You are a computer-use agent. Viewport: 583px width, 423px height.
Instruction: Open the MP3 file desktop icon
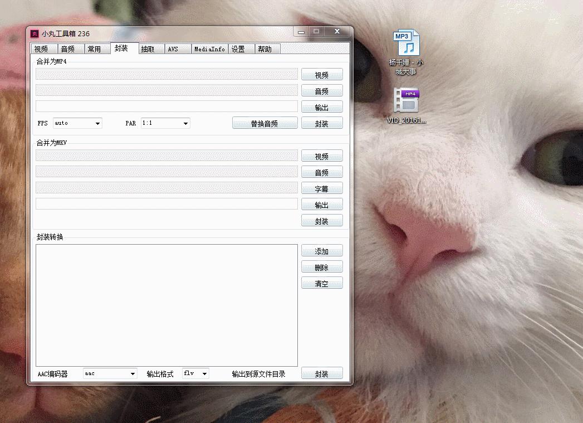click(406, 44)
